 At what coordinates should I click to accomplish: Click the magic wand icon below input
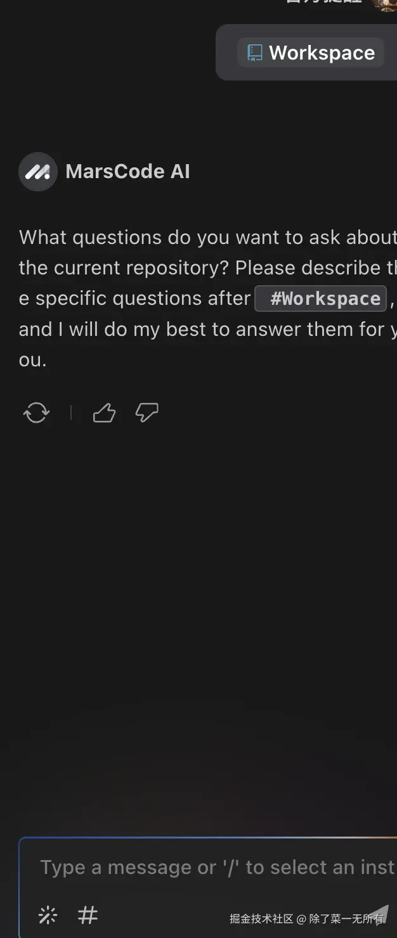click(x=48, y=915)
